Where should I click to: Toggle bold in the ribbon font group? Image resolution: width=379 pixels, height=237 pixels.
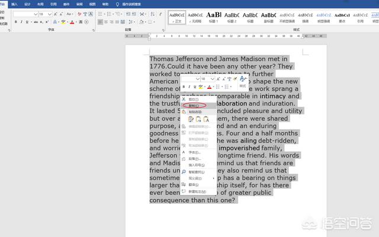click(x=17, y=22)
